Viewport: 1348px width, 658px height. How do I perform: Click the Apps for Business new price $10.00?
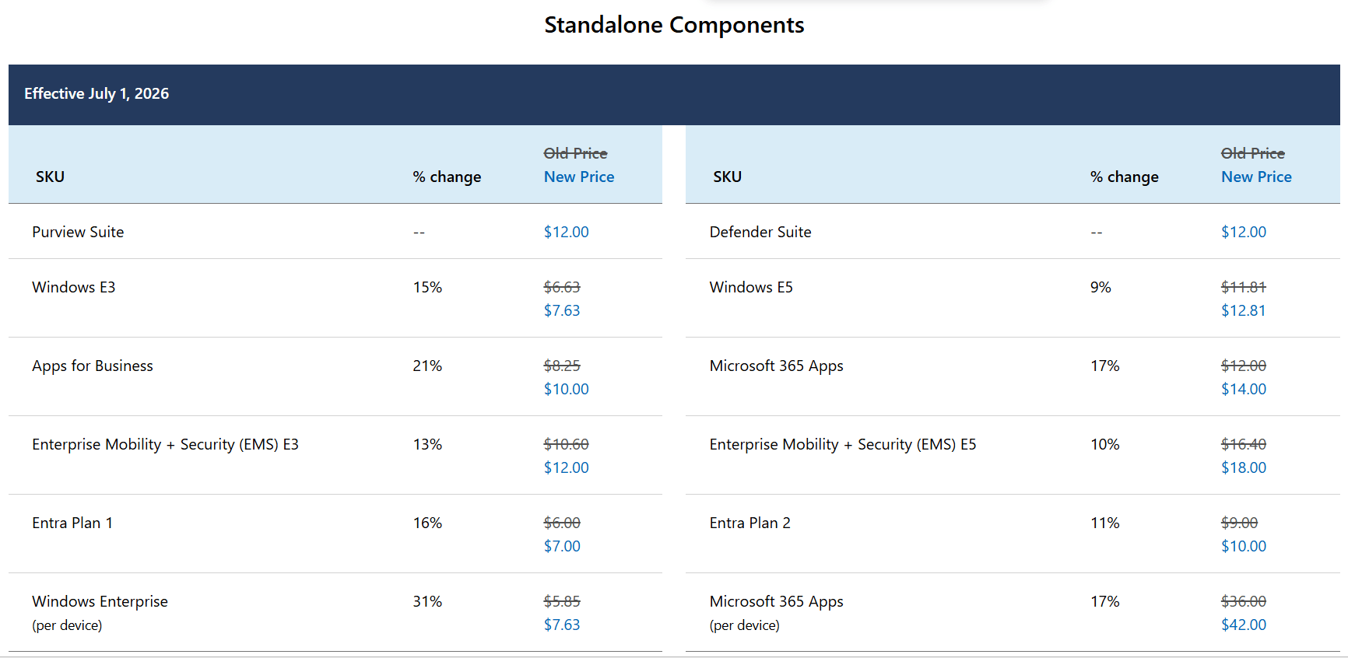click(x=566, y=389)
